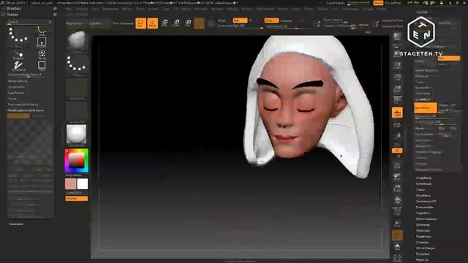
Task: Select the Spray stroke icon
Action: [x=42, y=54]
